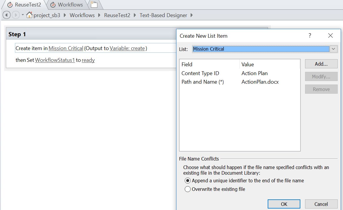Click the ready value link
Screen dimensions: 343x210
pos(88,60)
